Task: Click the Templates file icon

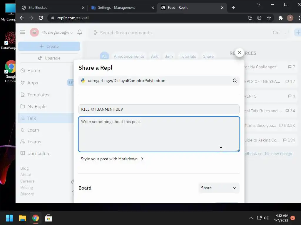Action: click(23, 95)
